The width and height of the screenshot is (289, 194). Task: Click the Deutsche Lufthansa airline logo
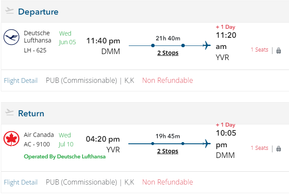tap(12, 38)
